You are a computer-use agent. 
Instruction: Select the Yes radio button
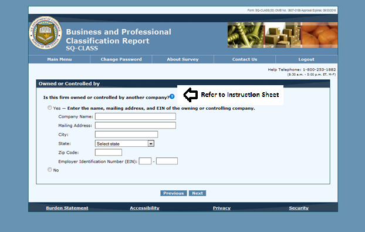[x=49, y=107]
